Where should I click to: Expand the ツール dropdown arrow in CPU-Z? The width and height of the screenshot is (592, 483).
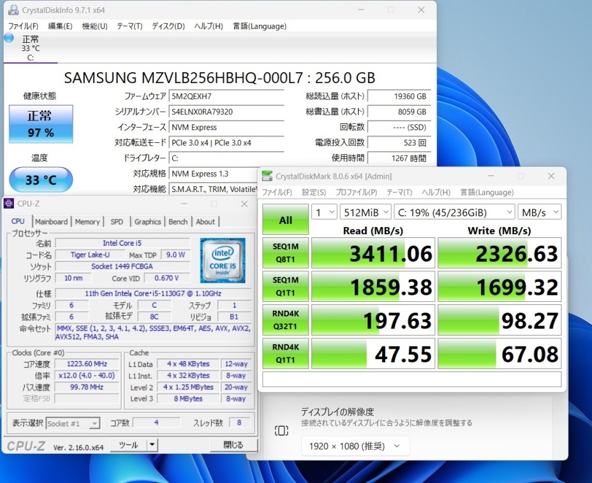[x=152, y=445]
